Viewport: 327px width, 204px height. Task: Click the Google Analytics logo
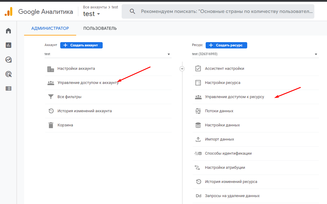8,12
